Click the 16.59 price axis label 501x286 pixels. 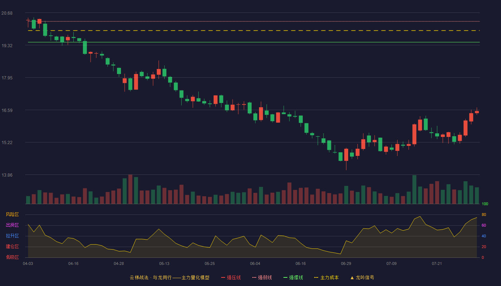(x=7, y=110)
